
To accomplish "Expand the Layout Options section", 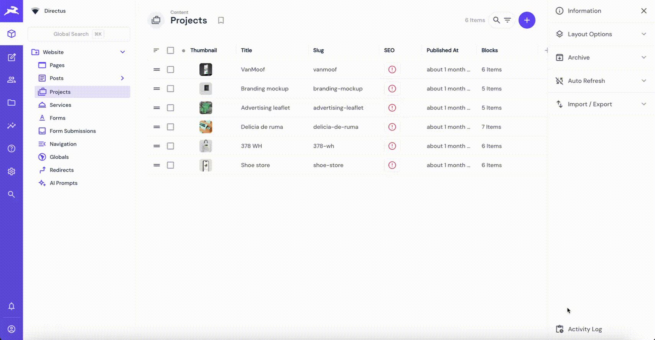I will 601,34.
